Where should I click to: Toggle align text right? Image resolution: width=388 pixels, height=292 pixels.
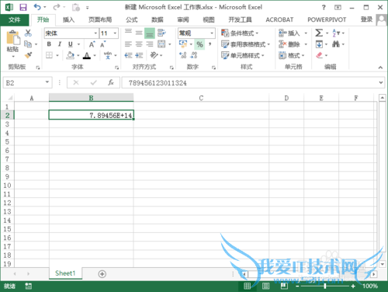click(x=150, y=44)
